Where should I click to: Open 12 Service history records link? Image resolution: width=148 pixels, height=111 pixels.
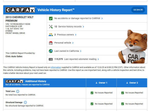pyautogui.click(x=68, y=27)
